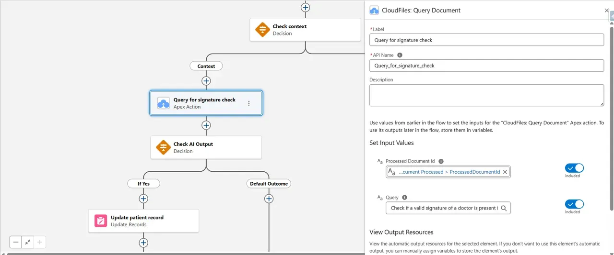
Task: Close the CloudFiles Query Document panel
Action: pos(606,11)
